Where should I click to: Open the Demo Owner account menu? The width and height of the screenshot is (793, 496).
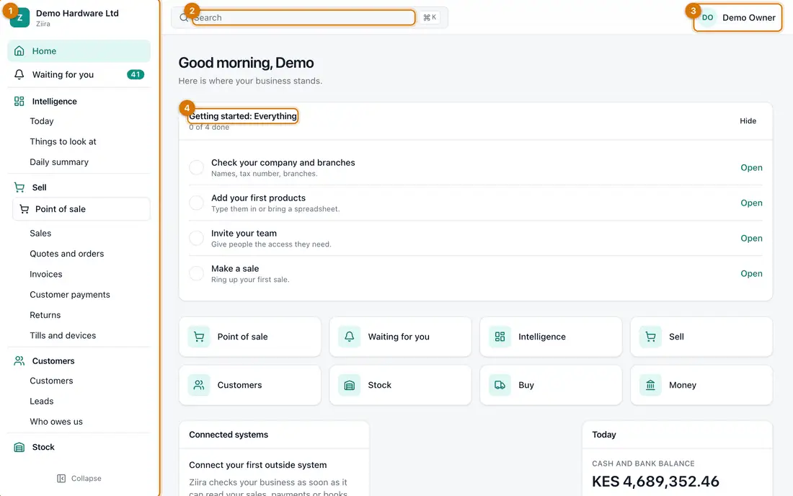pyautogui.click(x=738, y=18)
